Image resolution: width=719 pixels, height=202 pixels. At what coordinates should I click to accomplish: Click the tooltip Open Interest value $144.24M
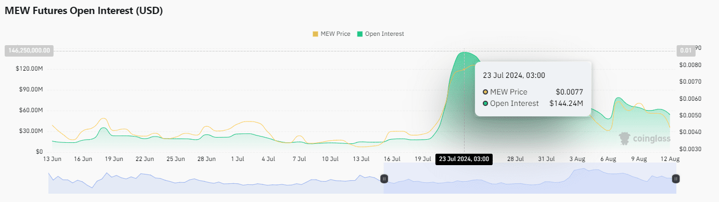pyautogui.click(x=566, y=103)
